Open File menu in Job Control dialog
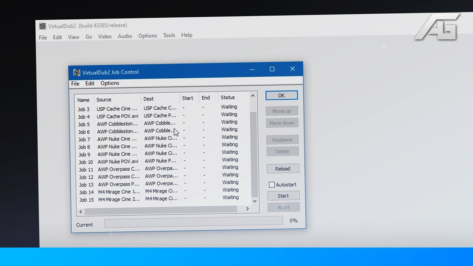 click(75, 84)
